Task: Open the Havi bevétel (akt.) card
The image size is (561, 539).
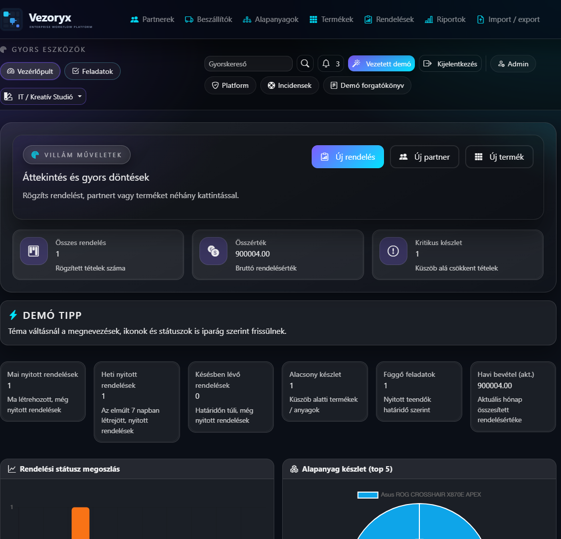Action: click(513, 396)
